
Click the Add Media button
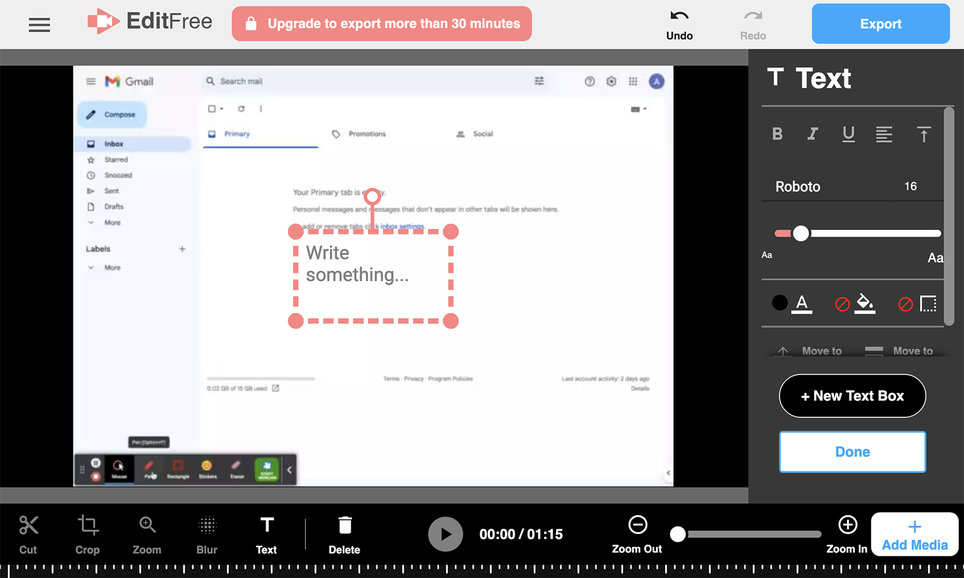[x=915, y=535]
